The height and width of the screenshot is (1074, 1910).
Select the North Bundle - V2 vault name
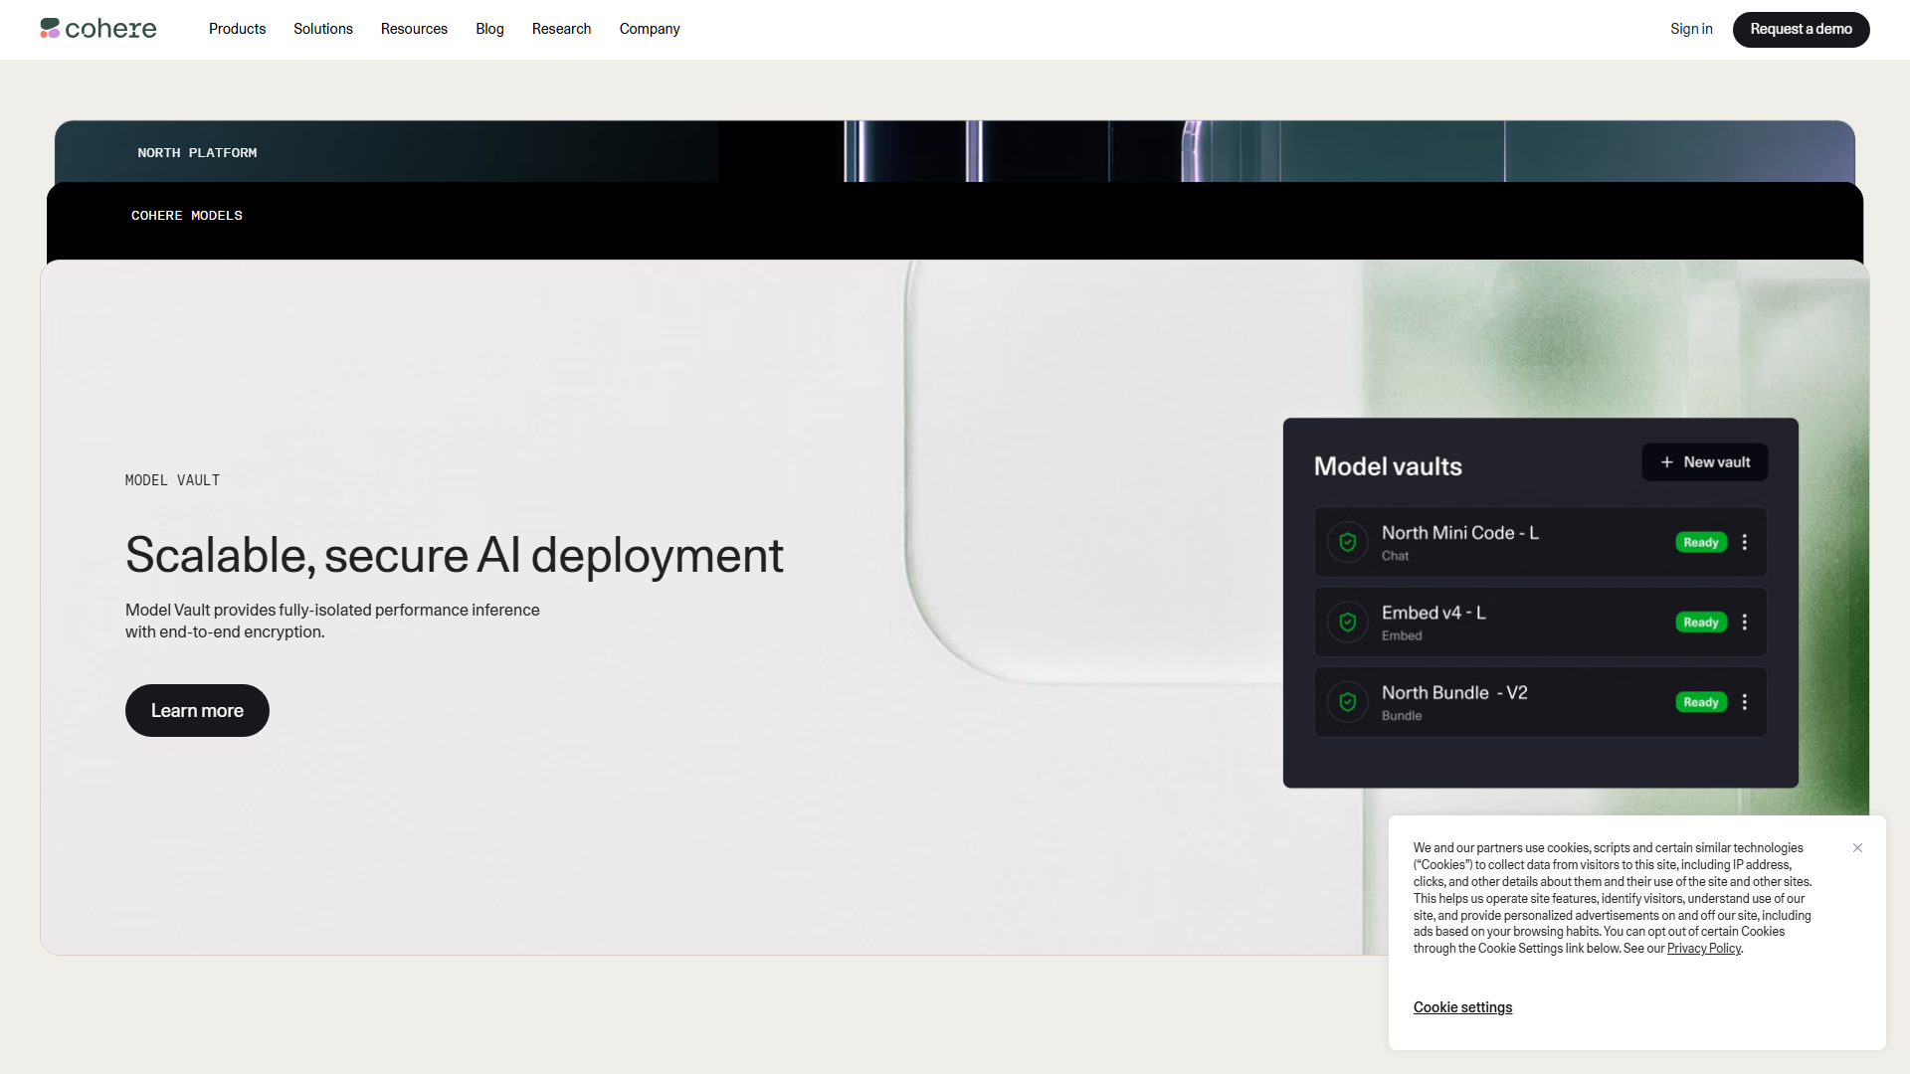1454,693
